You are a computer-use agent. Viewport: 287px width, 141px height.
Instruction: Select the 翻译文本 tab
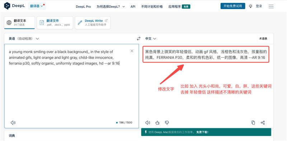coord(19,23)
